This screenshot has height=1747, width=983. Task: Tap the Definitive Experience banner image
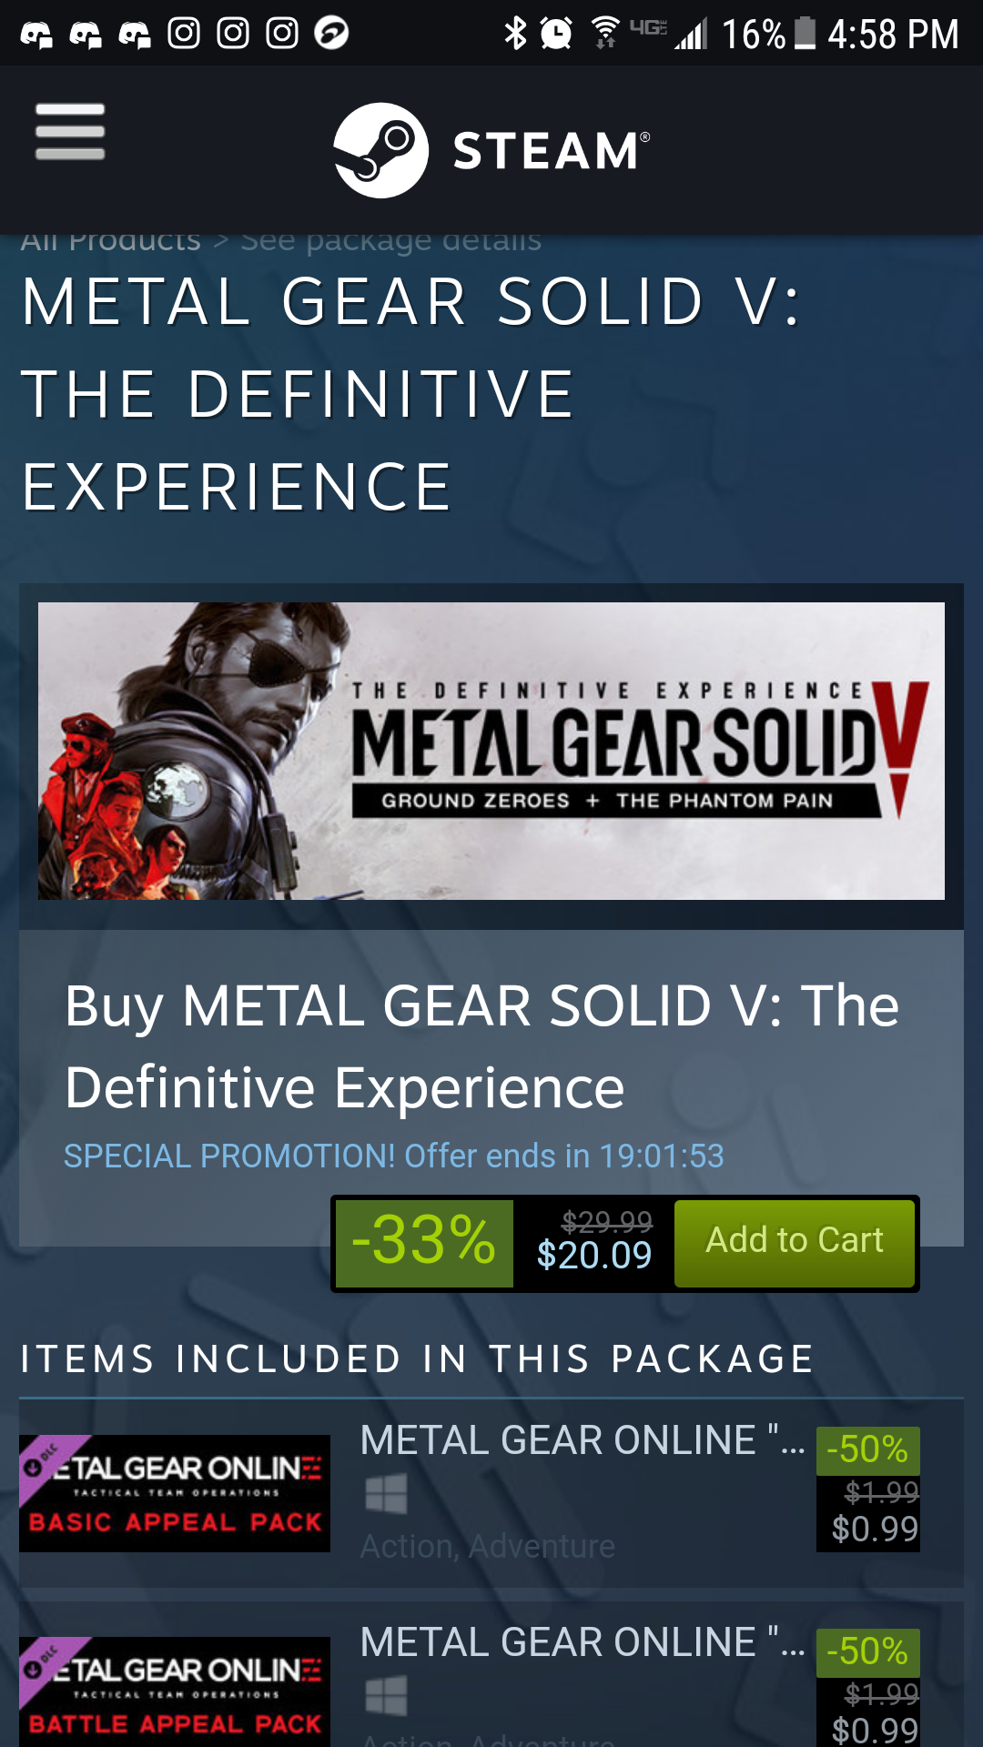point(491,751)
